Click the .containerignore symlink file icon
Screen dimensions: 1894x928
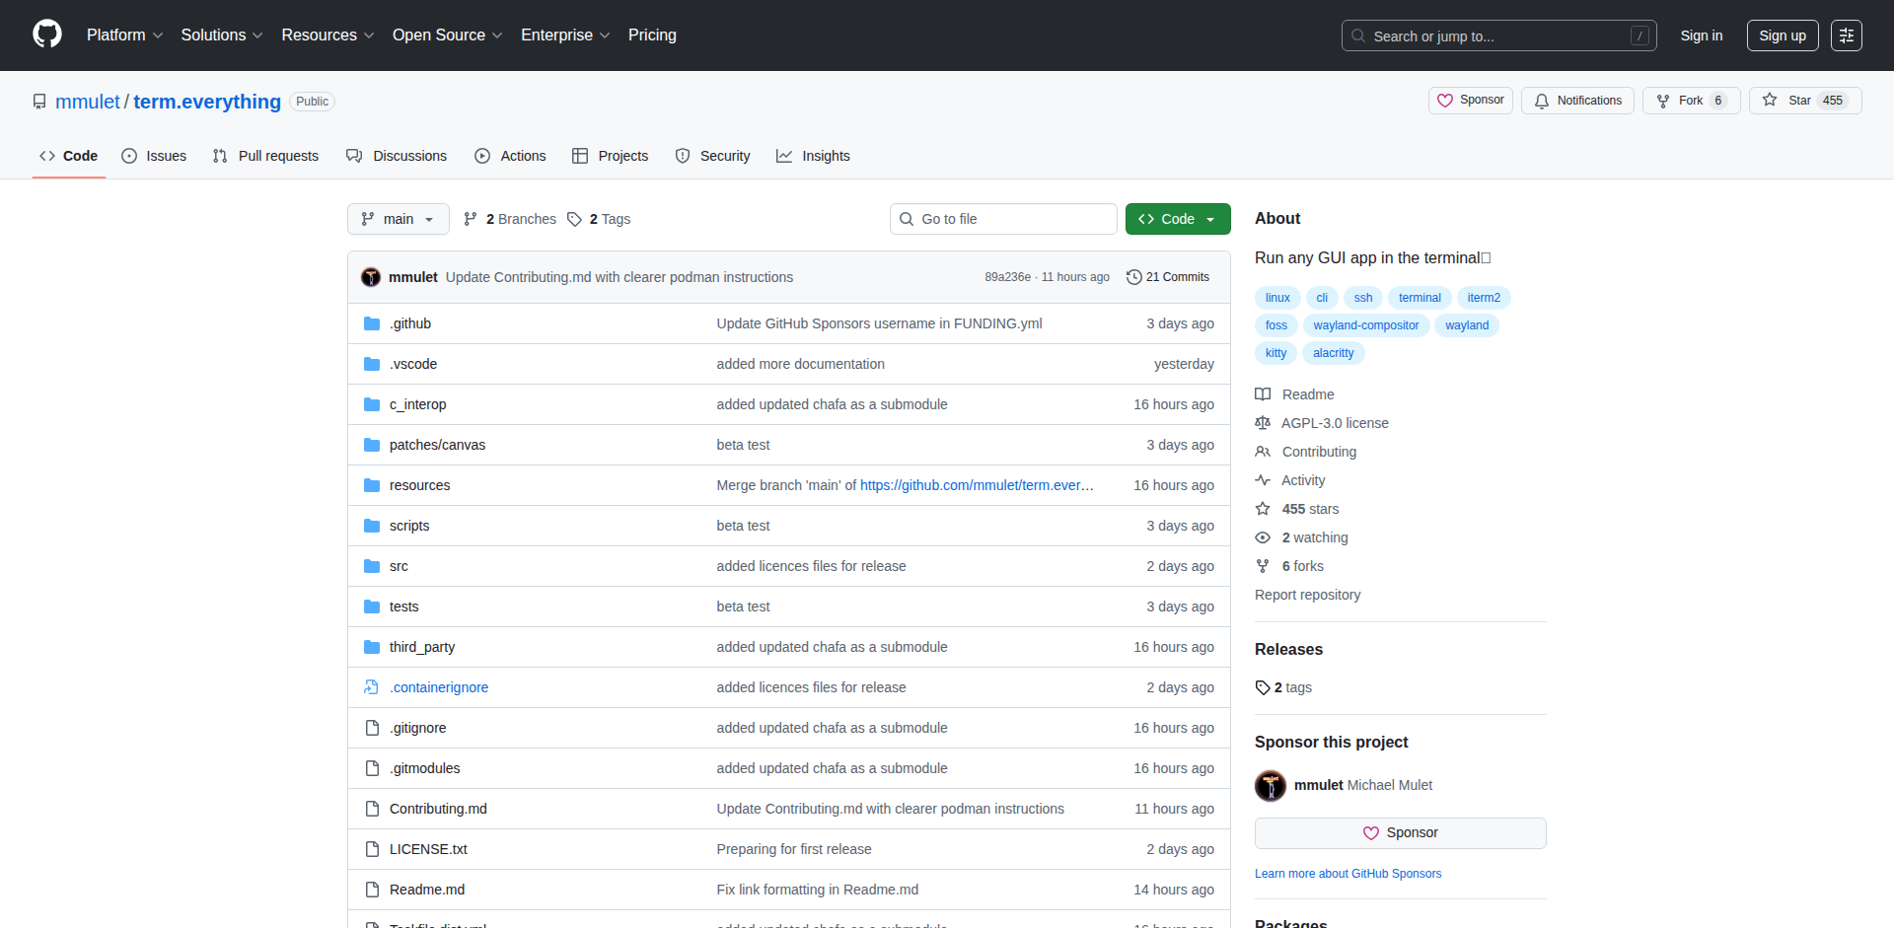coord(372,687)
